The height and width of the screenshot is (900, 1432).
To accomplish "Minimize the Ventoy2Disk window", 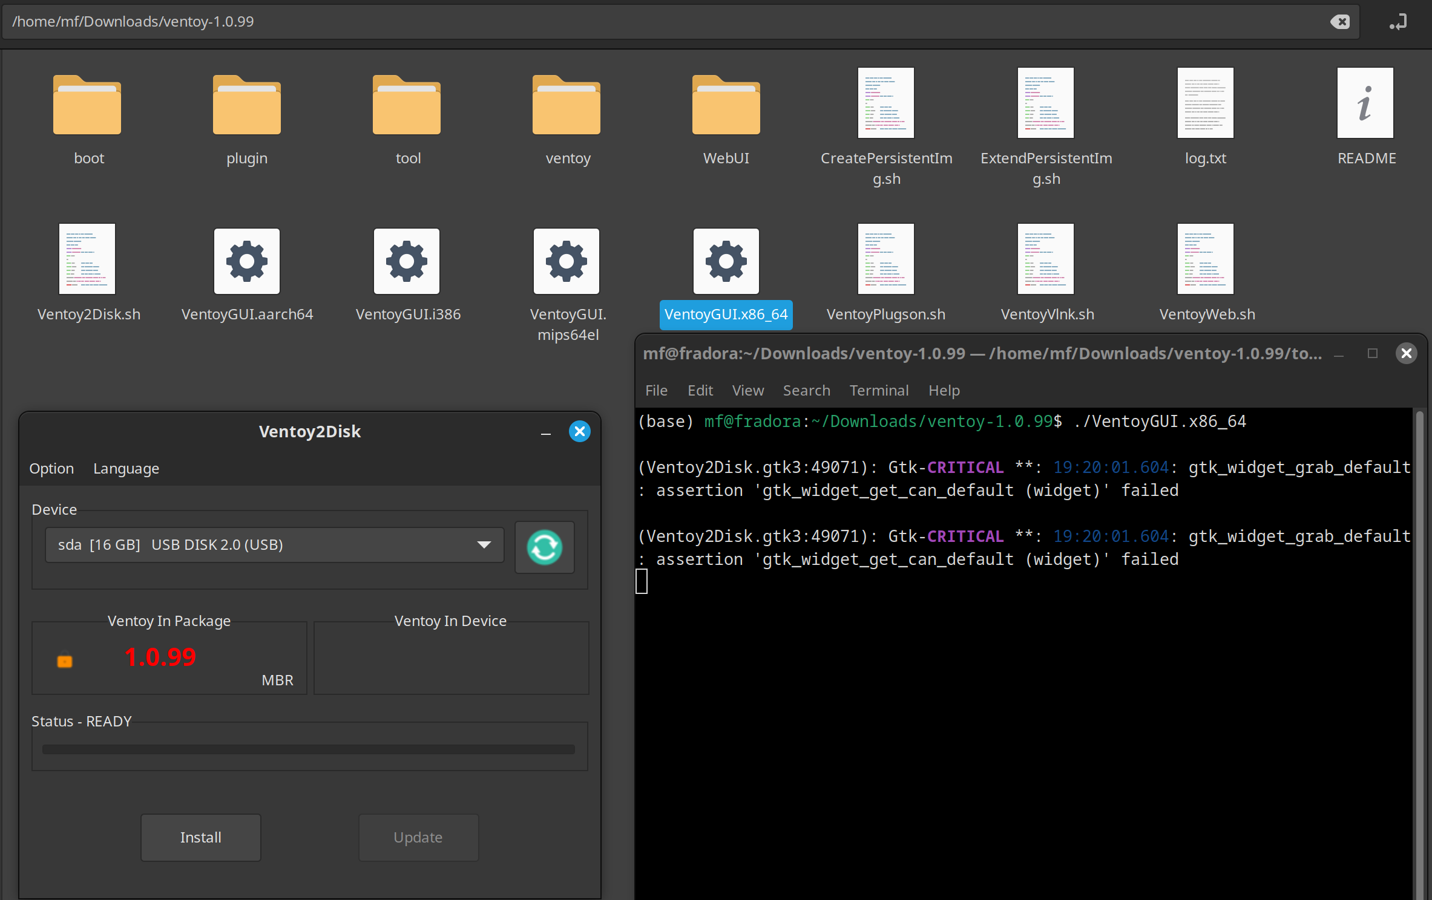I will (546, 432).
